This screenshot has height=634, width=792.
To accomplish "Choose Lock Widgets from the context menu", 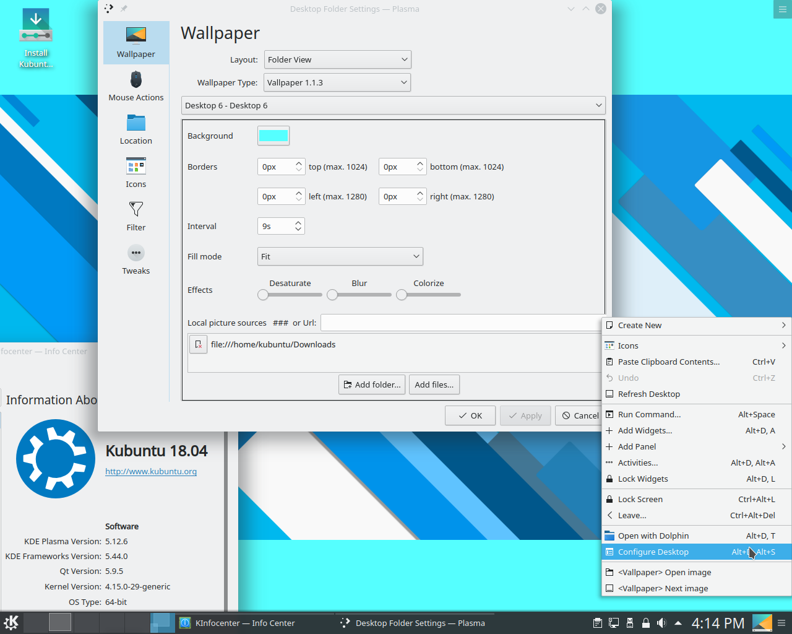I will pos(697,479).
